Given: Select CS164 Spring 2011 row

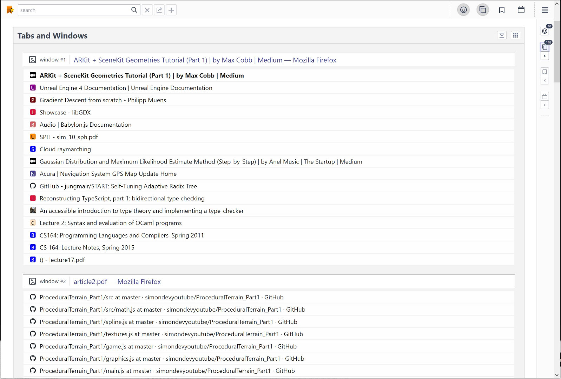Looking at the screenshot, I should point(269,235).
